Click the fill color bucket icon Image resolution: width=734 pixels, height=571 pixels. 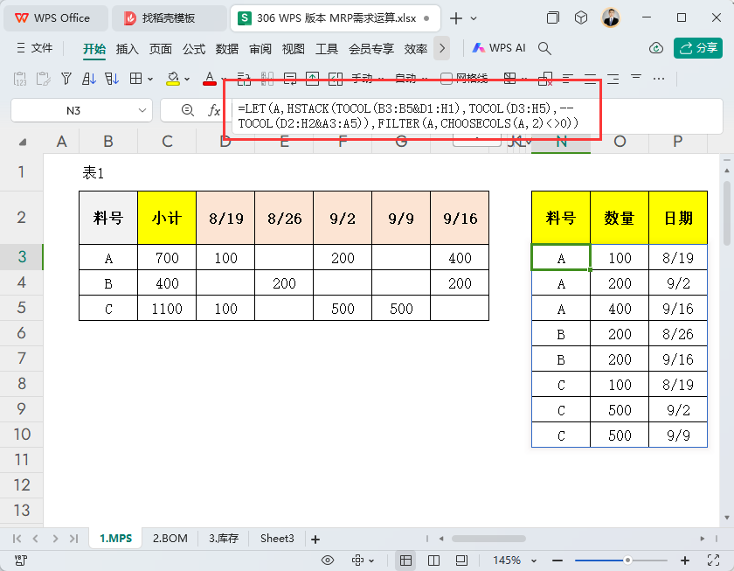173,79
